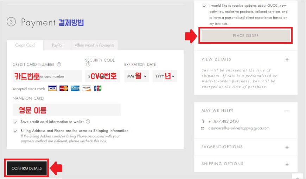Click the Mastercard logo
306x179 pixels.
(x=64, y=88)
